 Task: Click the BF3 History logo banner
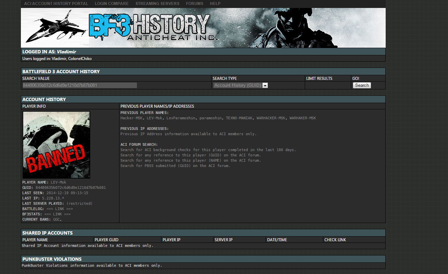click(153, 27)
